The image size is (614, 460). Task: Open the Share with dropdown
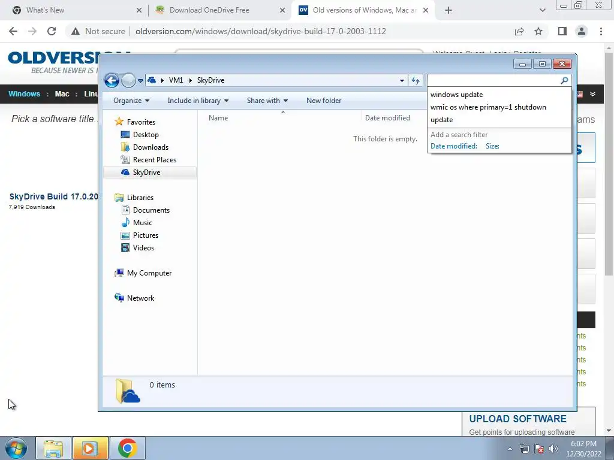point(267,101)
